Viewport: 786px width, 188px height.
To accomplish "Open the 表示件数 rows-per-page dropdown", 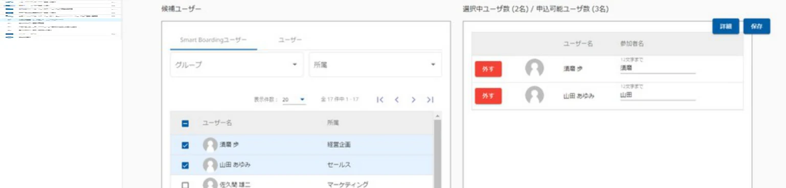I will pos(294,100).
